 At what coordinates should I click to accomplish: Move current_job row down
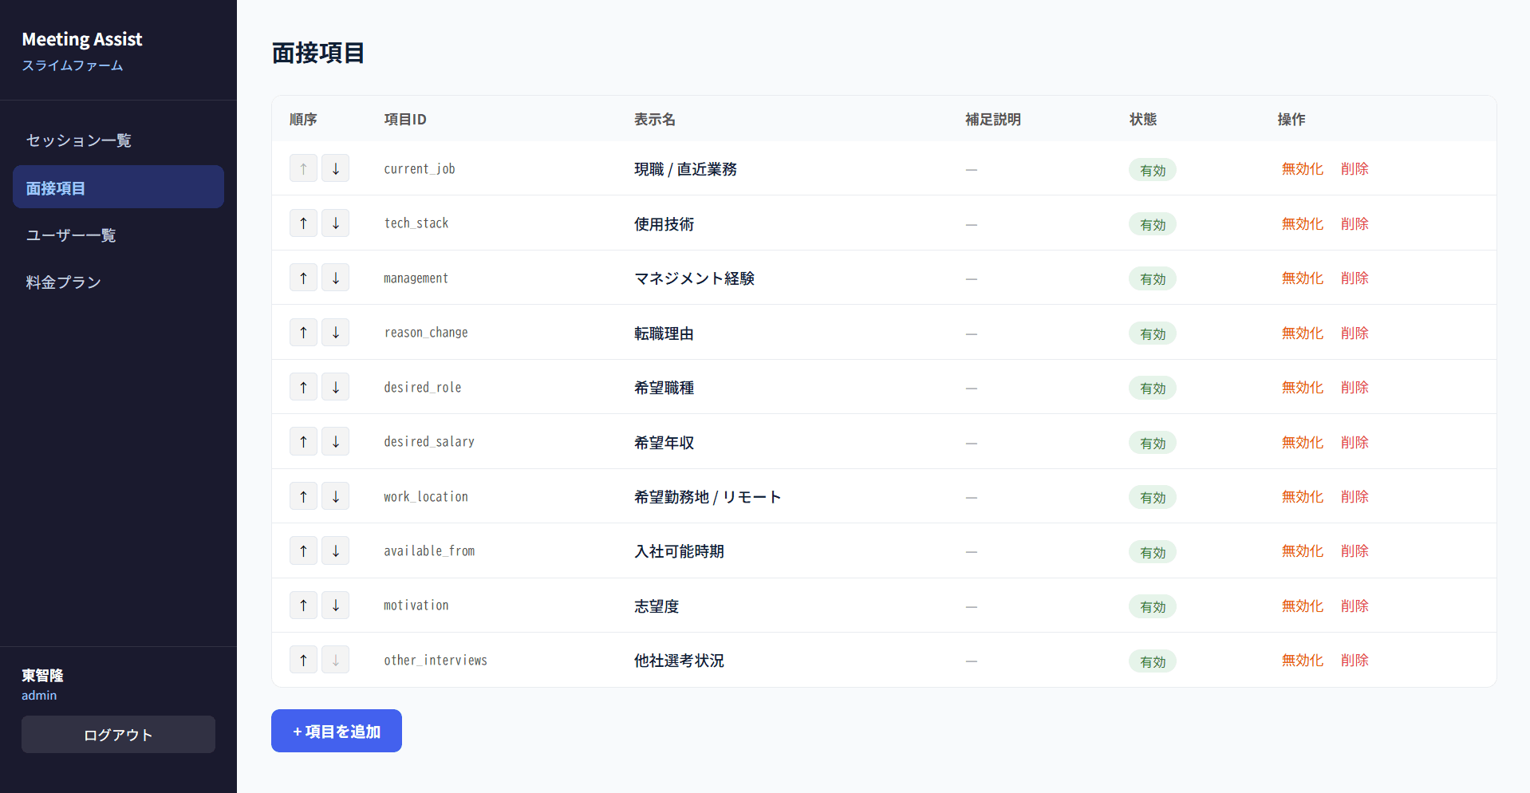[x=335, y=168]
